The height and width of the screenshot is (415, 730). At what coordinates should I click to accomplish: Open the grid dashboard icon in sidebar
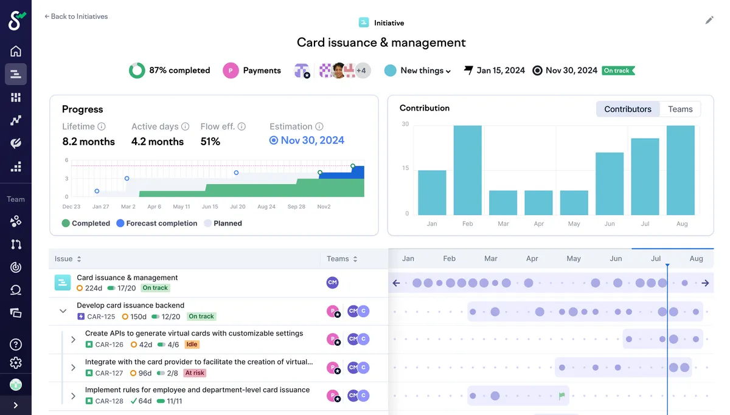pos(16,97)
